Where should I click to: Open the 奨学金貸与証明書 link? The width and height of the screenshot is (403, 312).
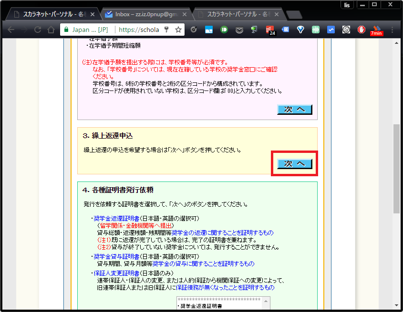pyautogui.click(x=116, y=257)
